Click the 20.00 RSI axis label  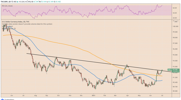click(x=175, y=18)
